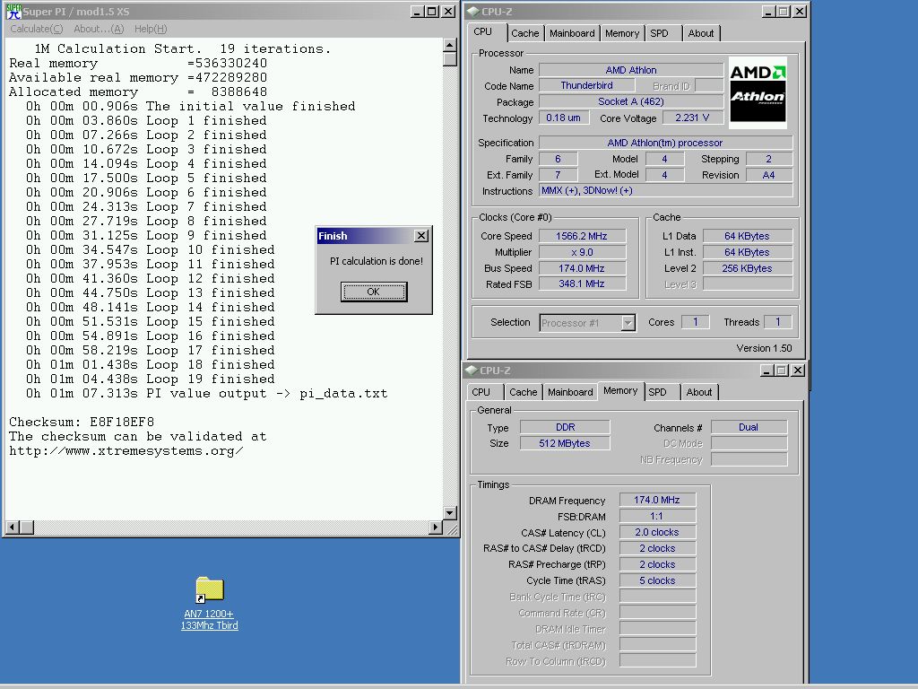
Task: Click the Channels # Dual field
Action: click(749, 428)
